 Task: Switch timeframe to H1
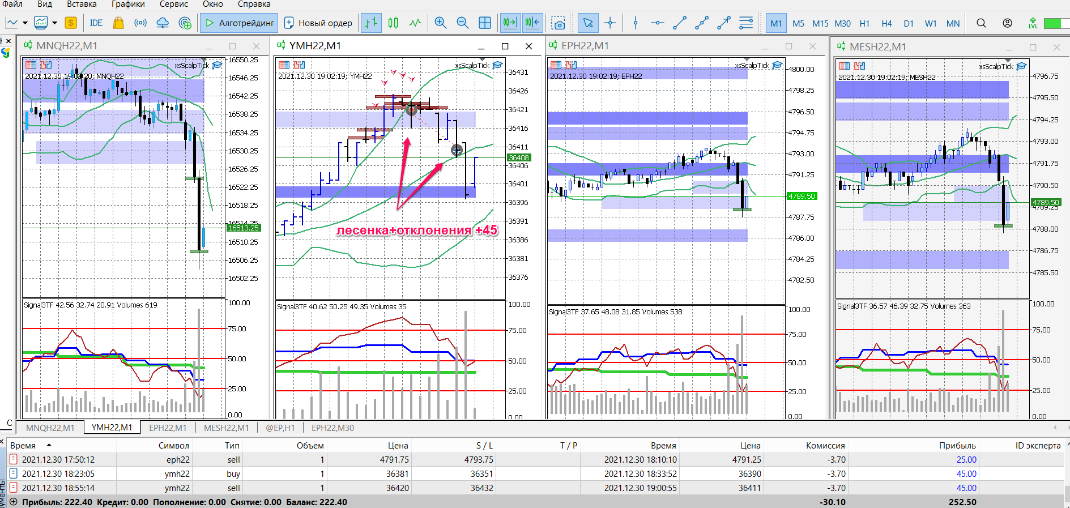coord(864,23)
